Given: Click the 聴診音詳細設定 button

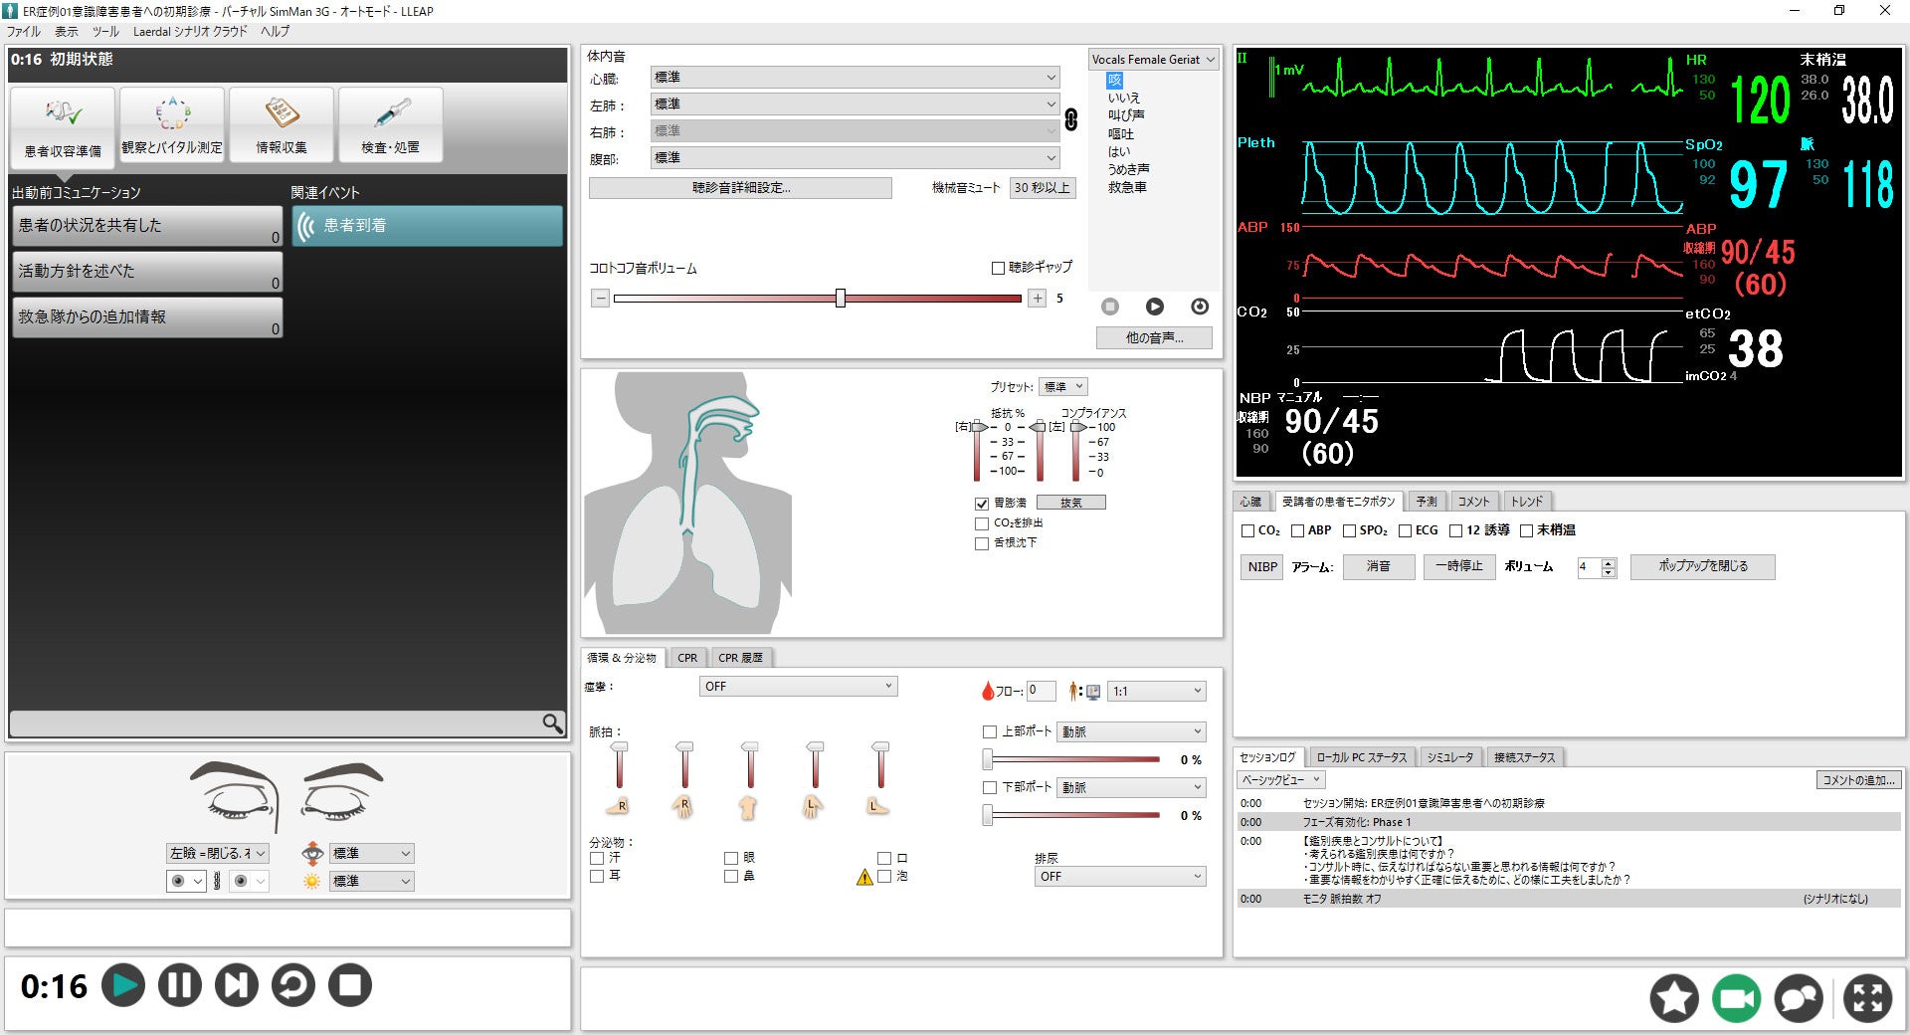Looking at the screenshot, I should (740, 188).
